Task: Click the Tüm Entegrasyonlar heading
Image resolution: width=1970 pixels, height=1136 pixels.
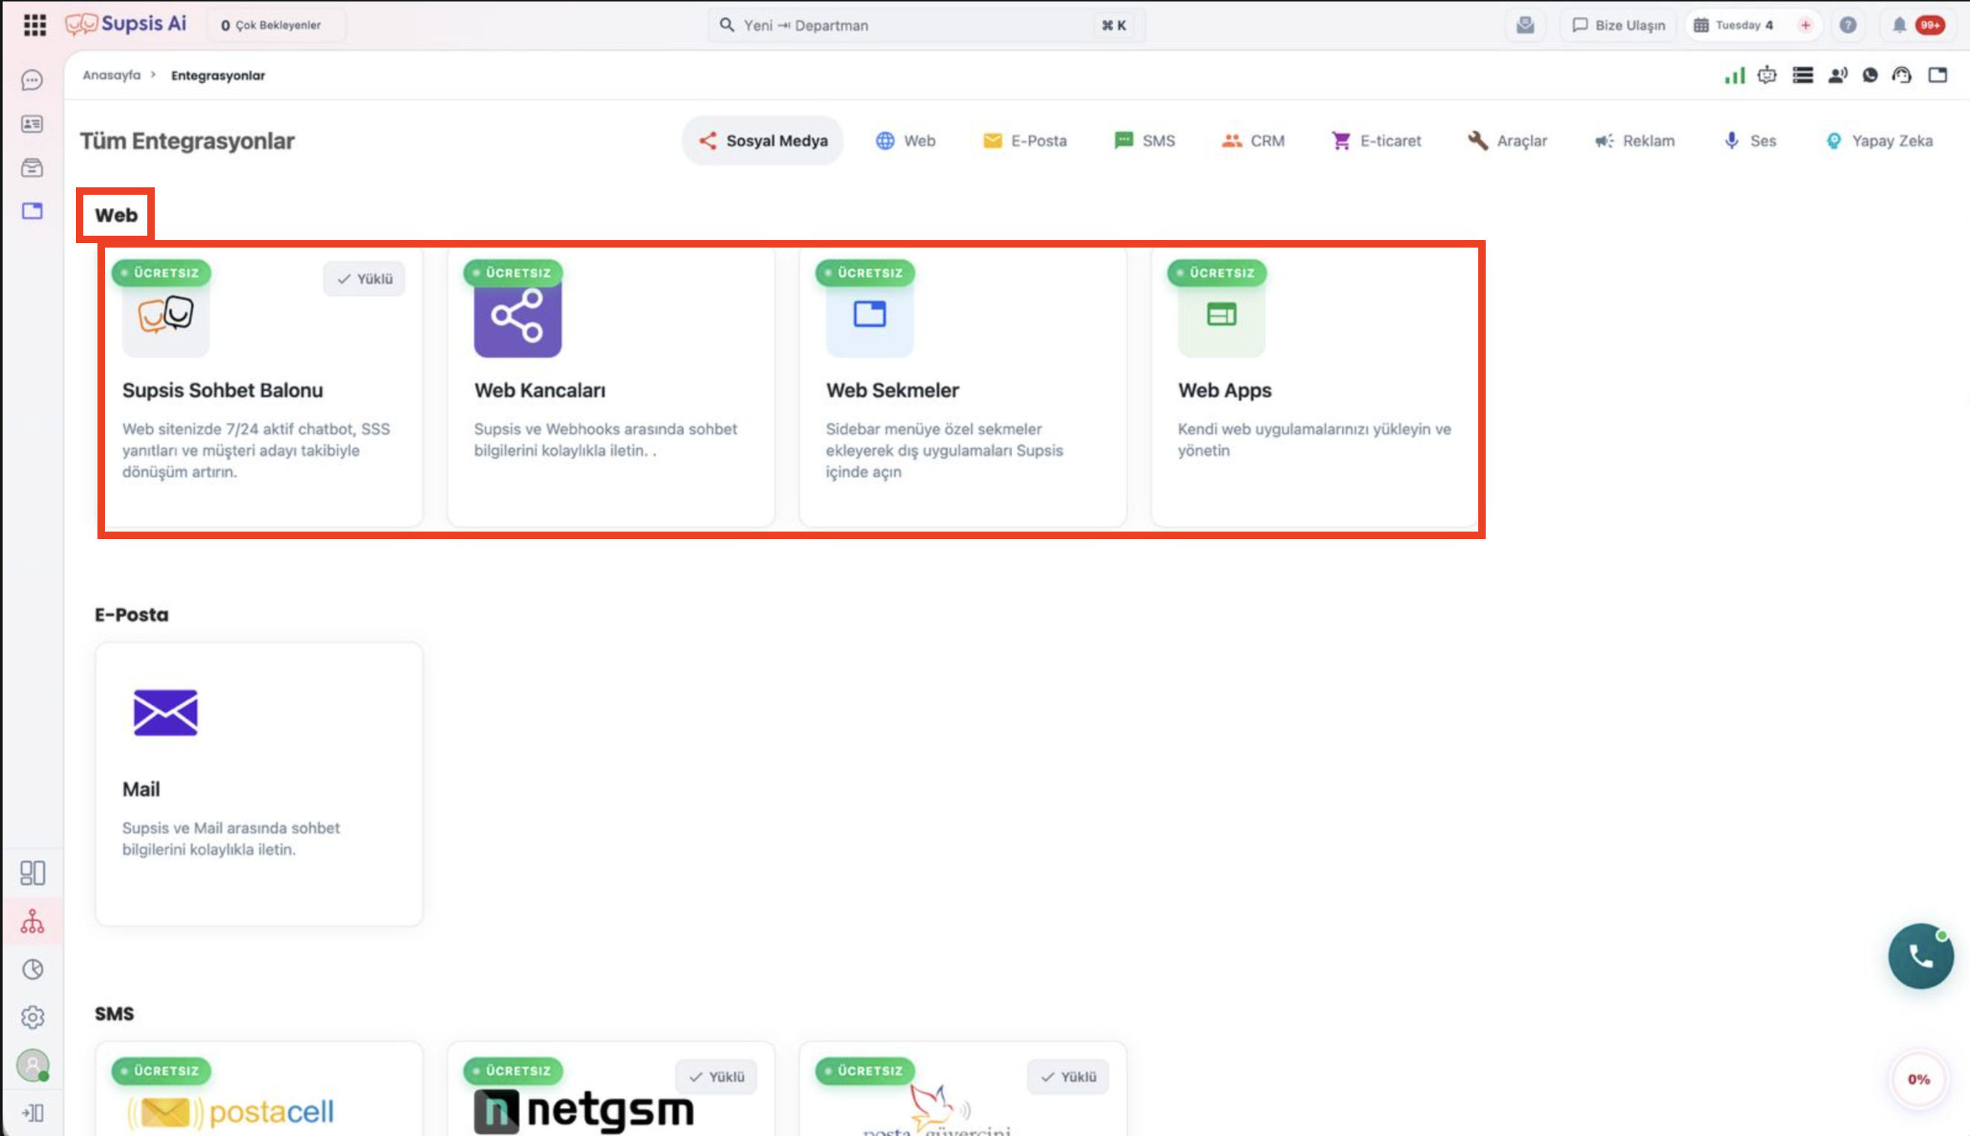Action: [x=187, y=141]
